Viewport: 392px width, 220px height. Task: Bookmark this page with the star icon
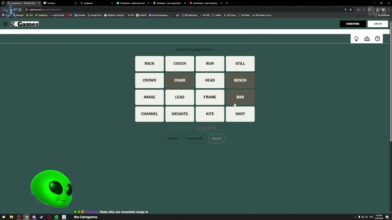point(351,9)
